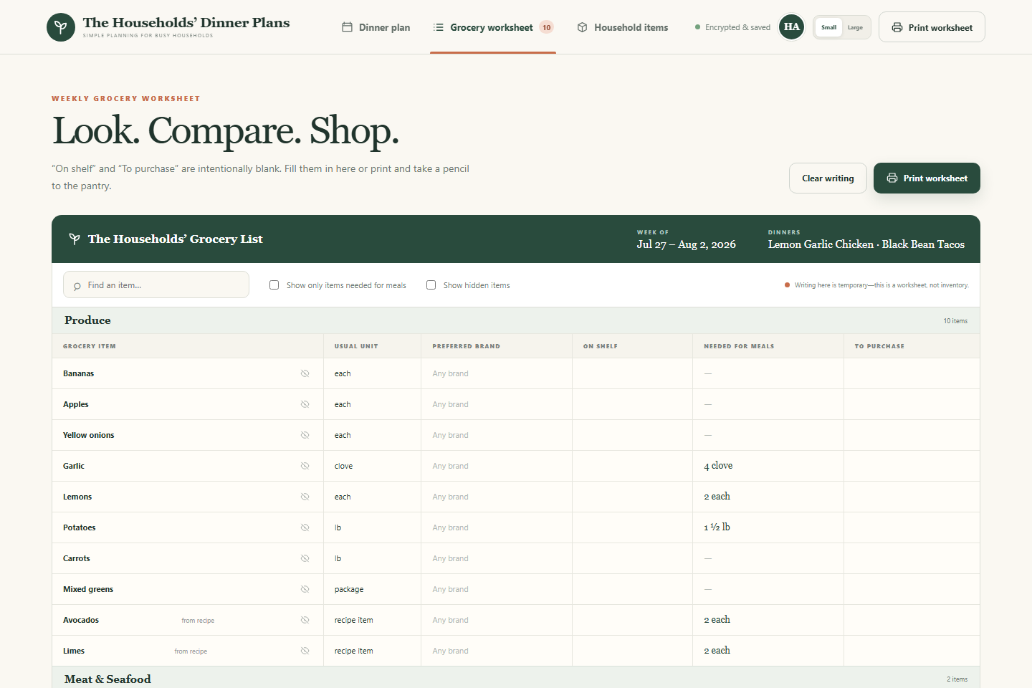Hide the Garlic row
1032x688 pixels.
tap(305, 466)
